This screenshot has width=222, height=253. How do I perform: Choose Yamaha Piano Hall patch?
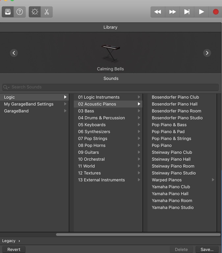tap(182, 194)
